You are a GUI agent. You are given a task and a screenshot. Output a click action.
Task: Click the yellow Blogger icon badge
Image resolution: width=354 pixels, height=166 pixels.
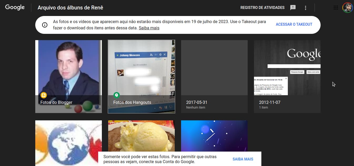tap(43, 95)
